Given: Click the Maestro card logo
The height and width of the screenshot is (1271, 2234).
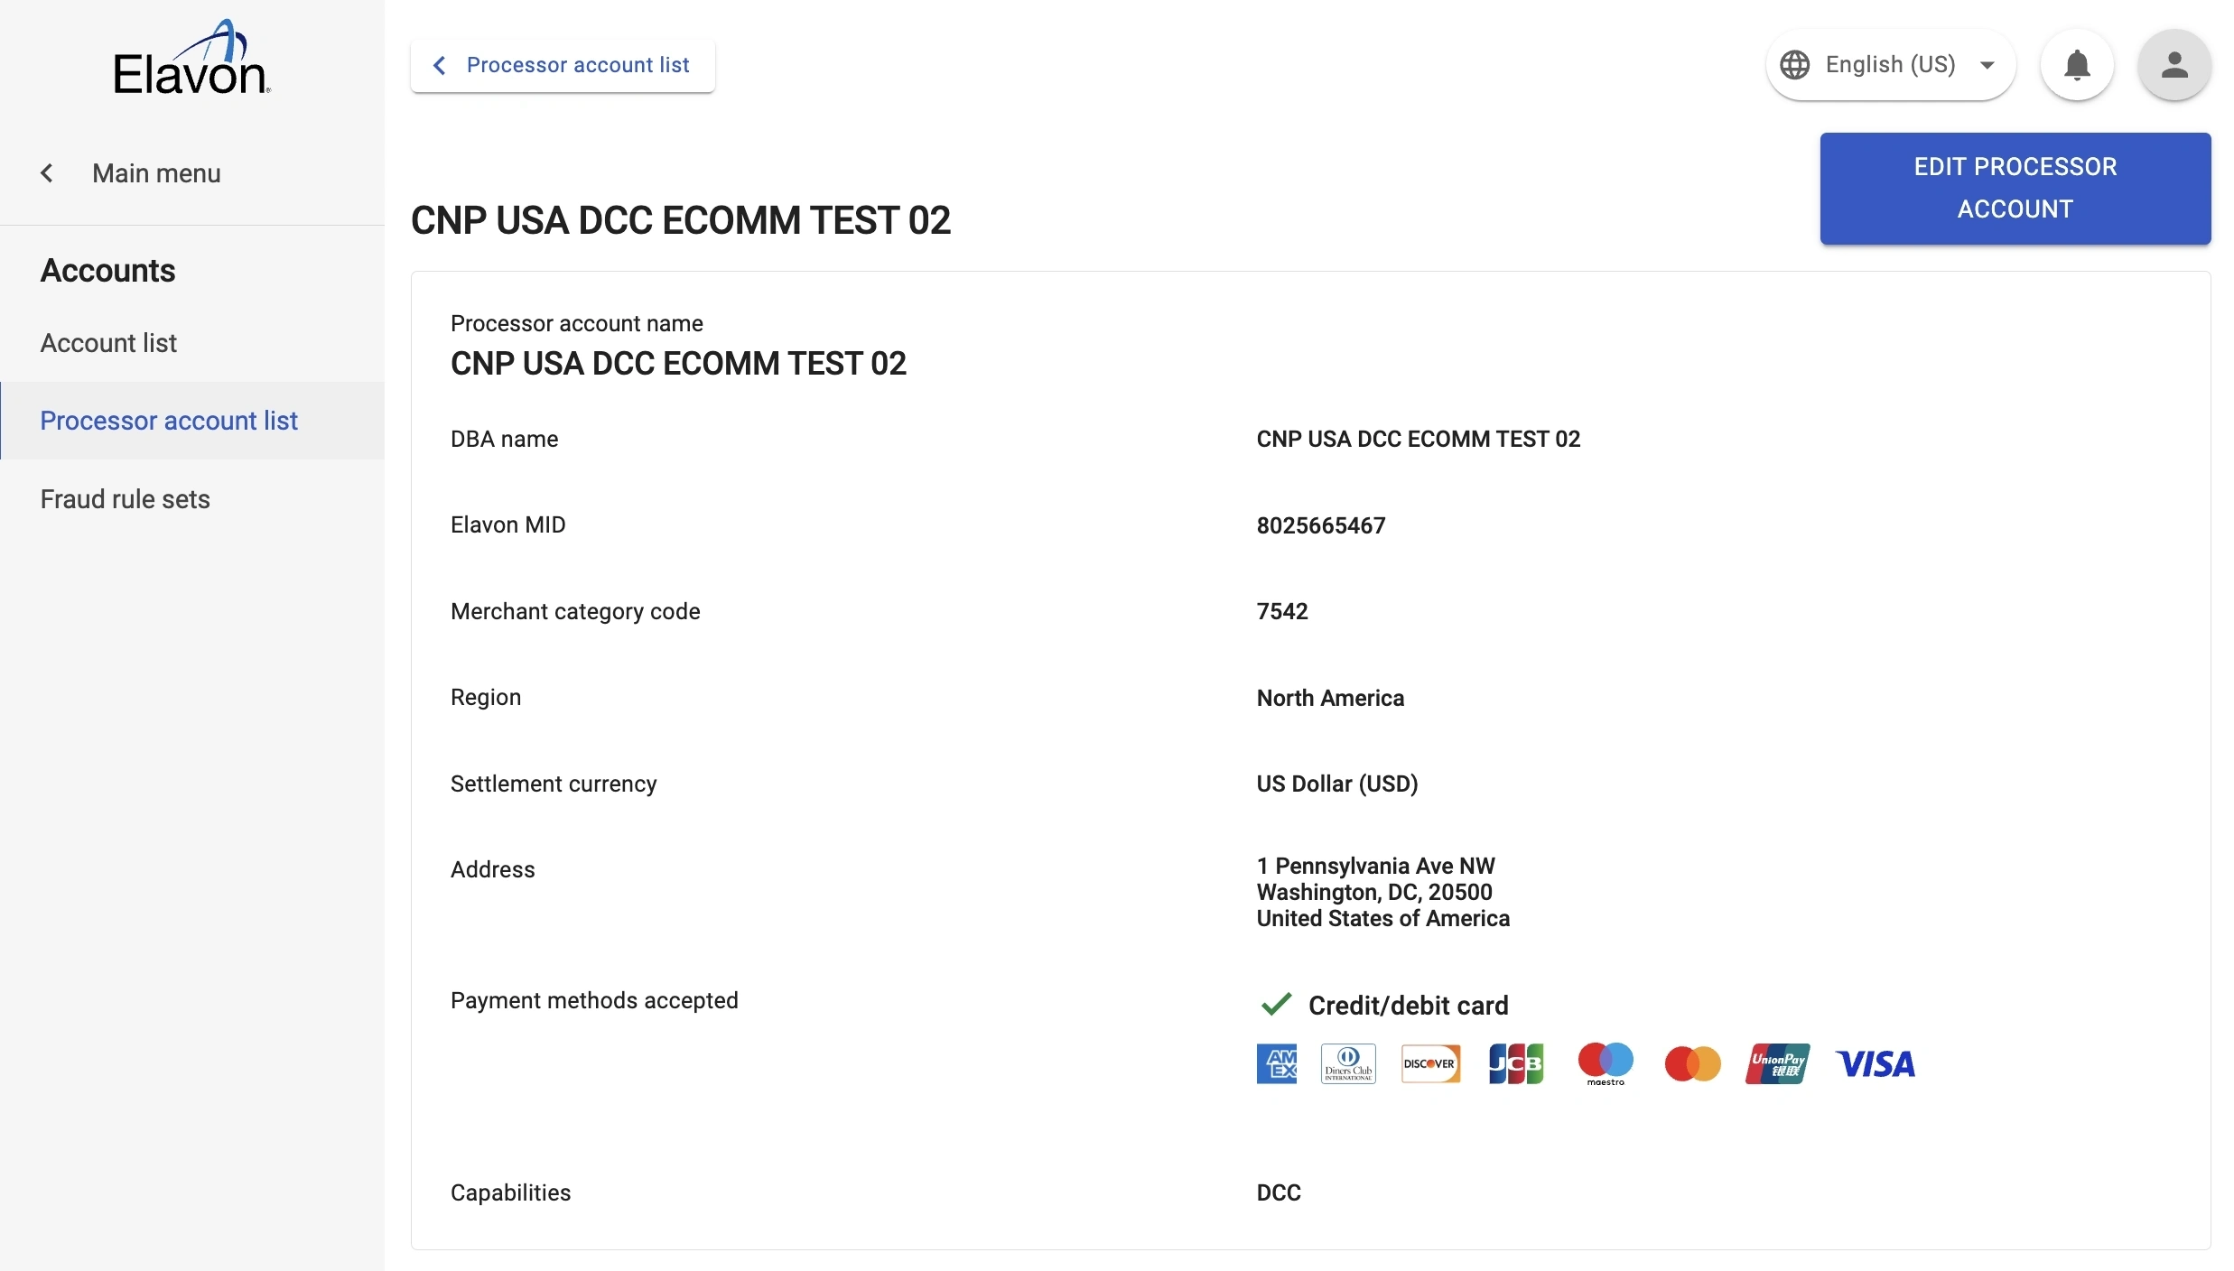Looking at the screenshot, I should pyautogui.click(x=1606, y=1064).
